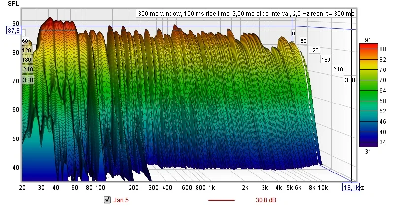
Task: Click the 180 label on the right time axis
Action: pos(326,60)
